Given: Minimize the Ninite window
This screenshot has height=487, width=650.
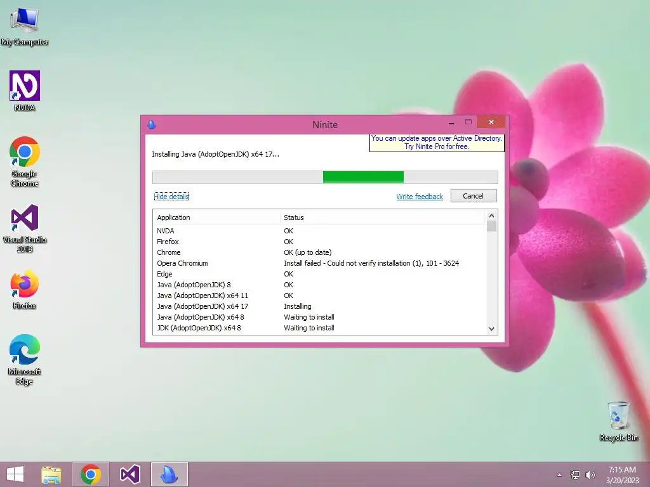Looking at the screenshot, I should (451, 122).
